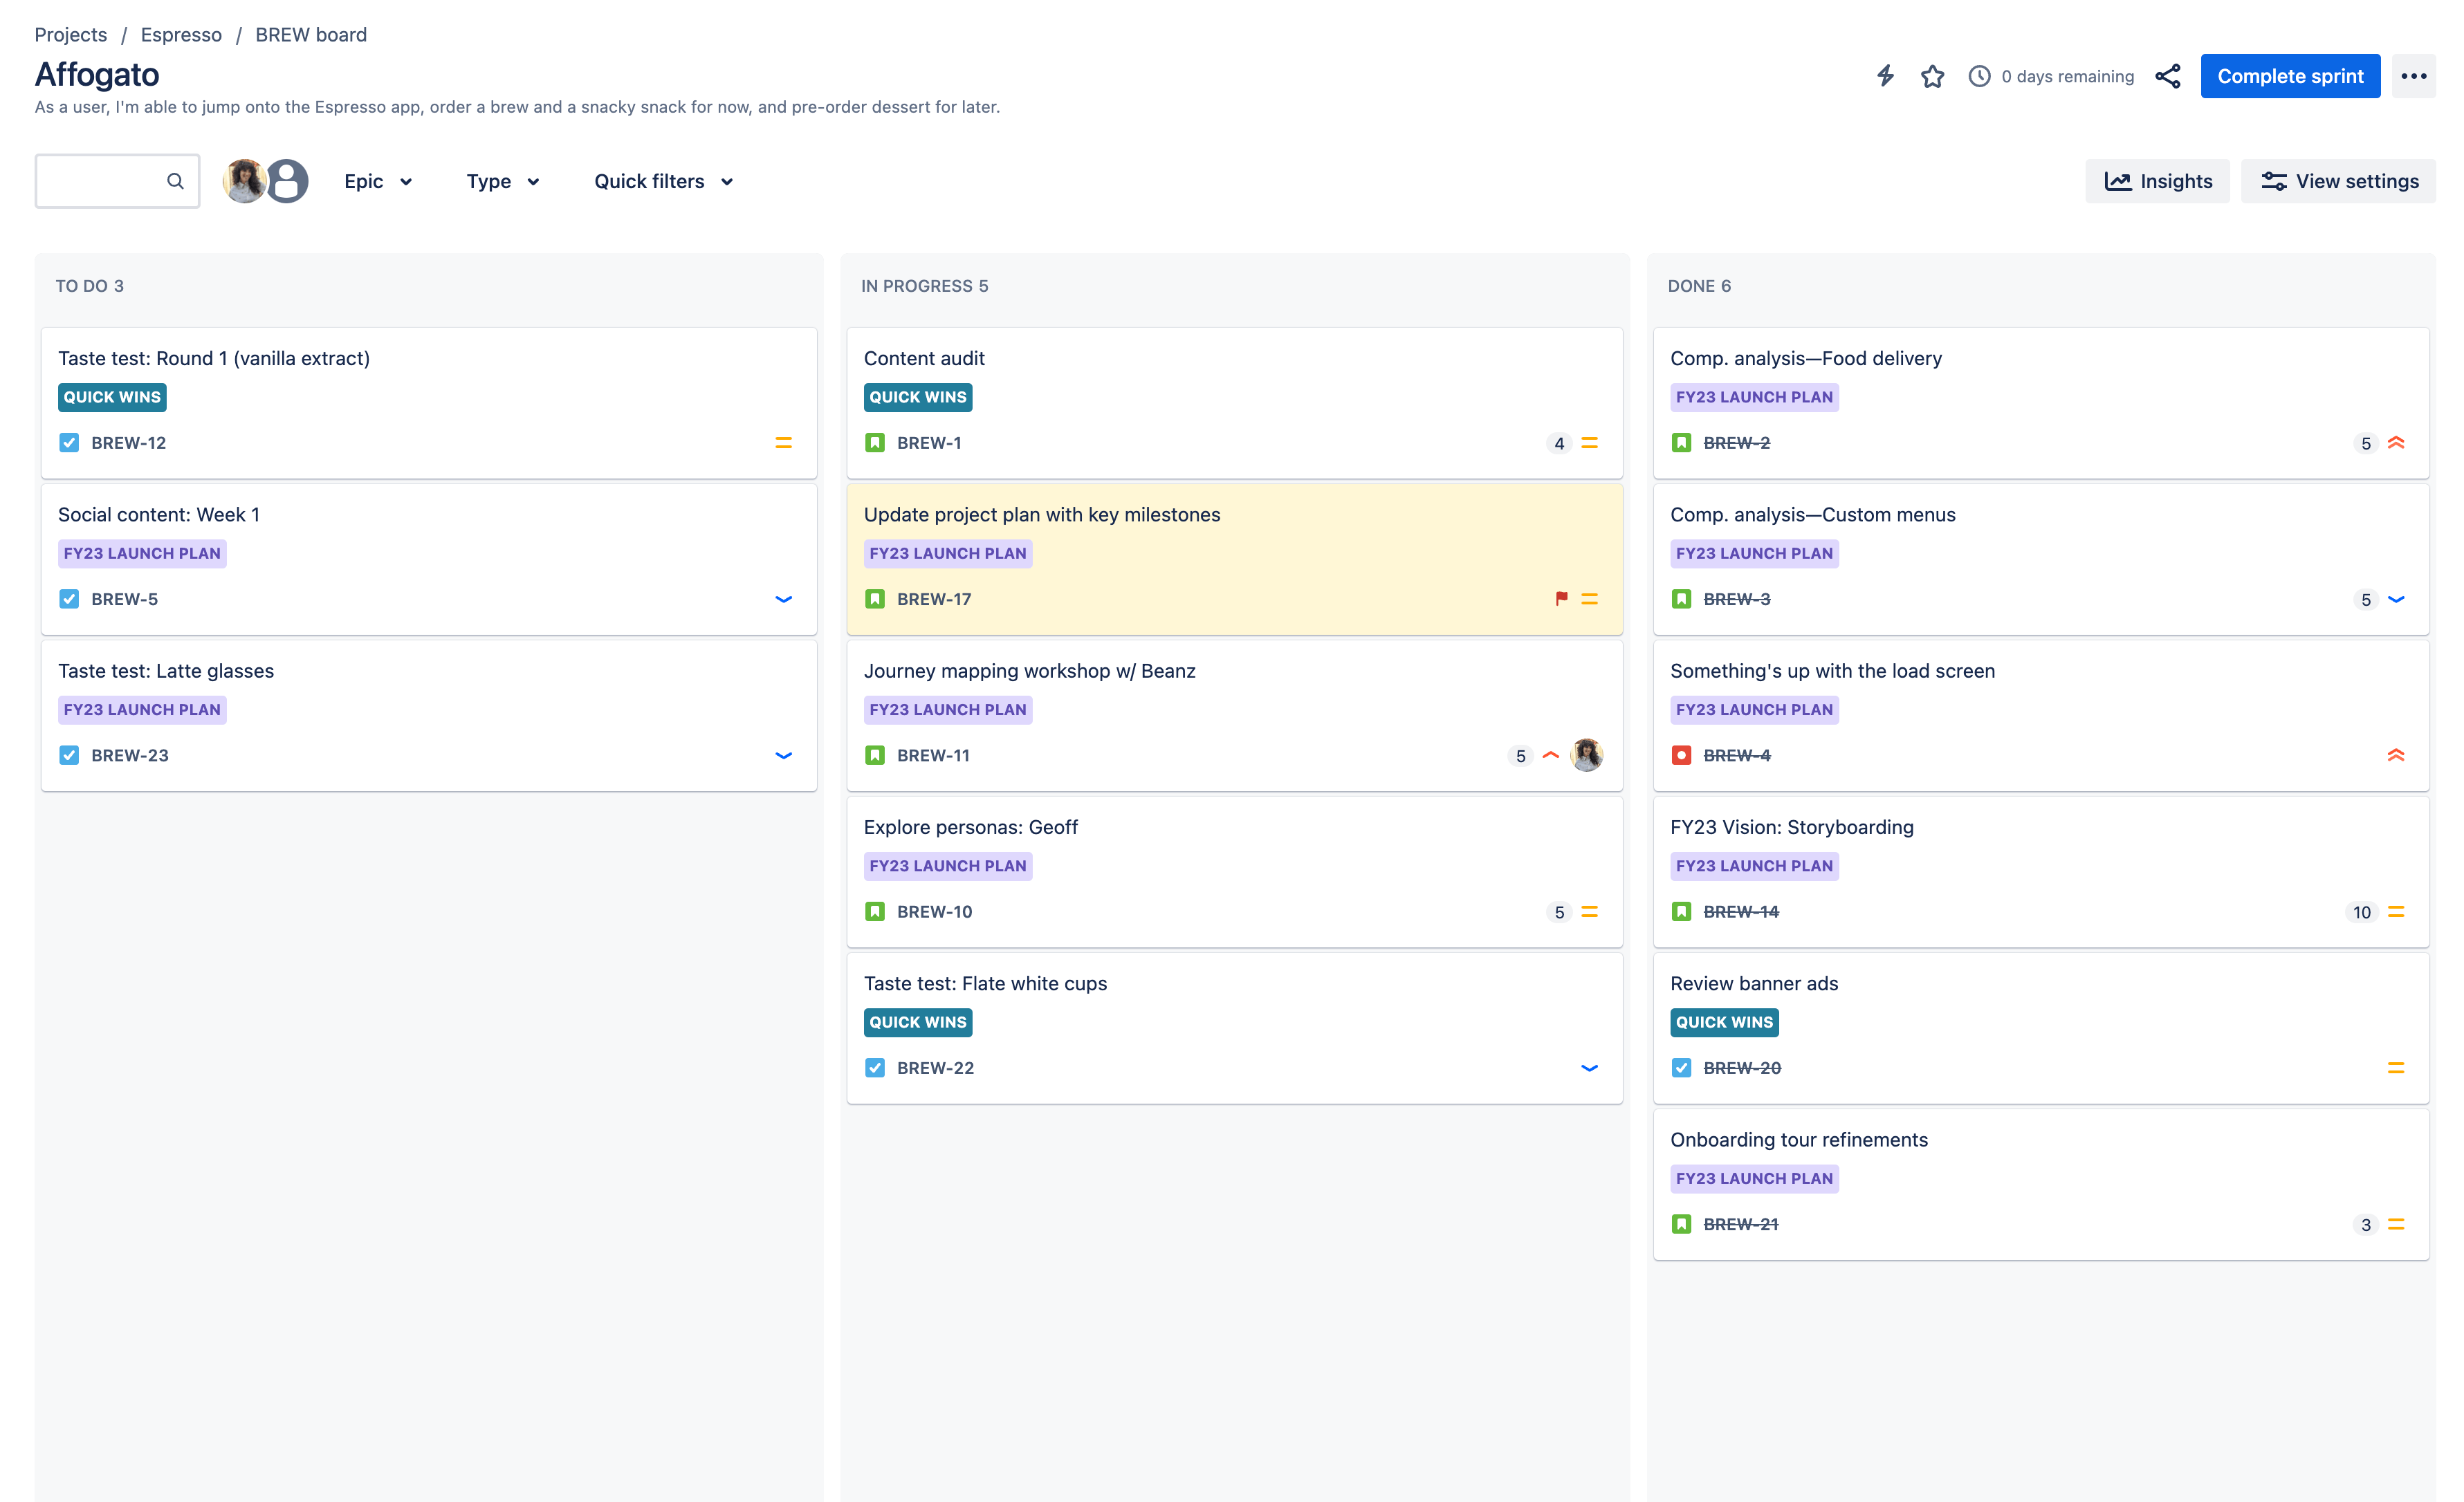Click the overflow menu ellipsis button
Viewport: 2464px width, 1502px height.
coord(2413,75)
